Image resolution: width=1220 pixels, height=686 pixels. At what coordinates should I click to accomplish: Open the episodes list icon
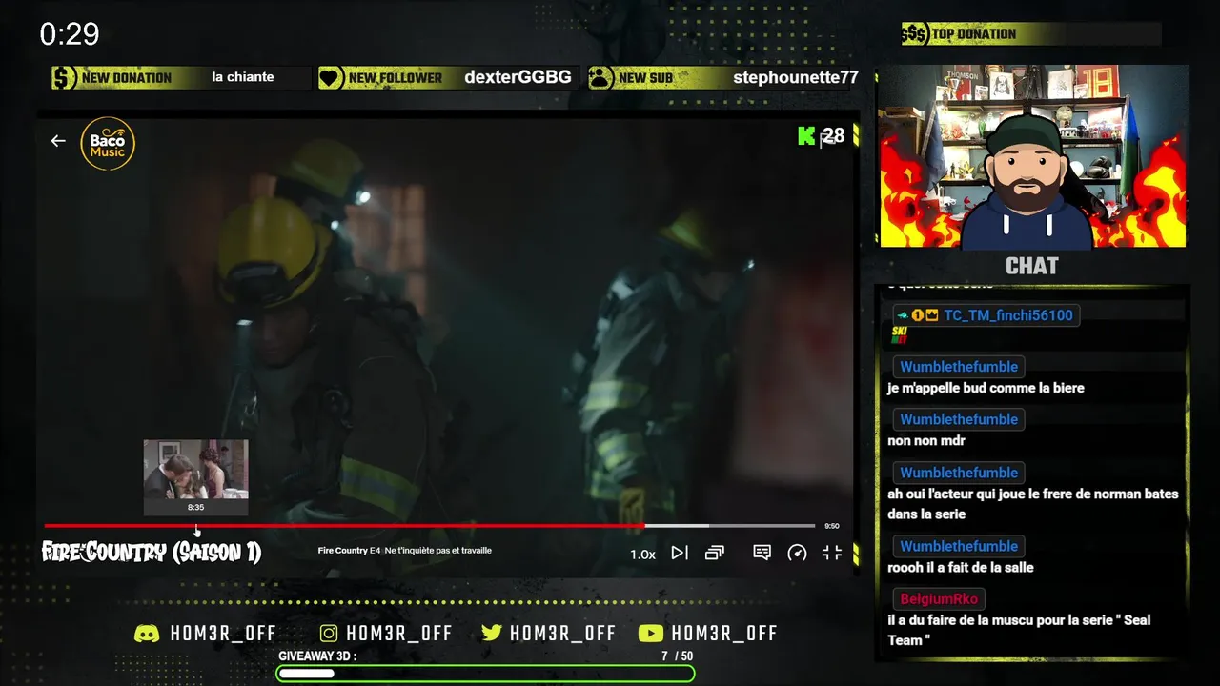point(715,553)
